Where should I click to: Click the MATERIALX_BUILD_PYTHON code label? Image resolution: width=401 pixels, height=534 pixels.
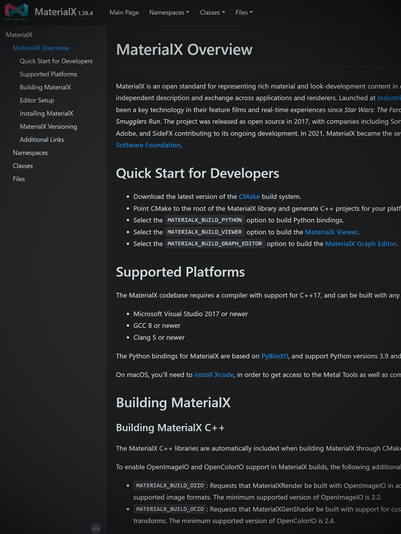pos(205,220)
